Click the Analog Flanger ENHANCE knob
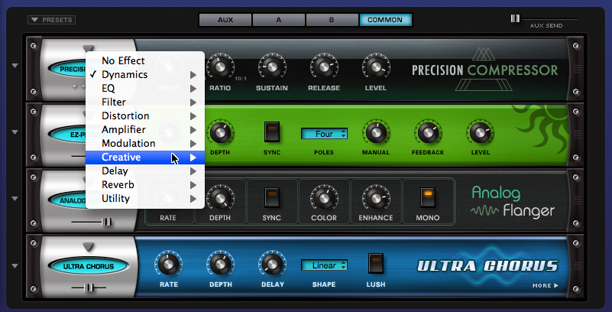Image resolution: width=612 pixels, height=312 pixels. coord(375,198)
